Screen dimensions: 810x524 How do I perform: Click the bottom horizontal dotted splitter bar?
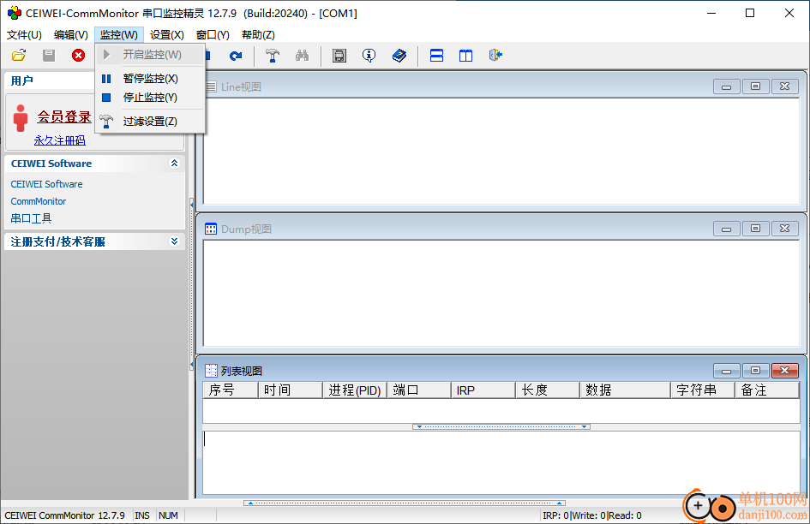(405, 503)
